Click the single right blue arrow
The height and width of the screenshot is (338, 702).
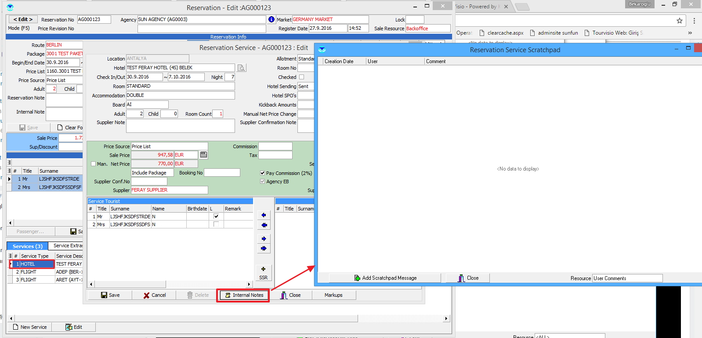click(264, 239)
